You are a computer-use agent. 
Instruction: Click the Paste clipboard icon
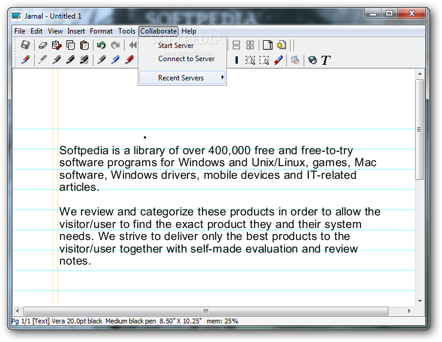84,45
